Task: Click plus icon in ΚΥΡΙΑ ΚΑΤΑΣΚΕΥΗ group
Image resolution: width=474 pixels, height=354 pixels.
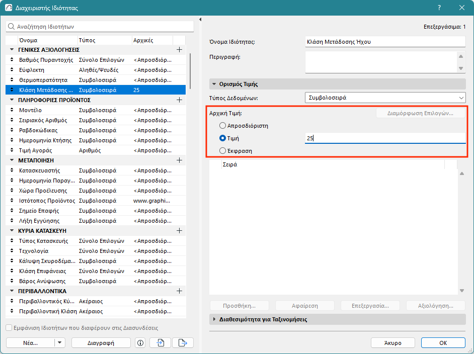Action: [179, 231]
